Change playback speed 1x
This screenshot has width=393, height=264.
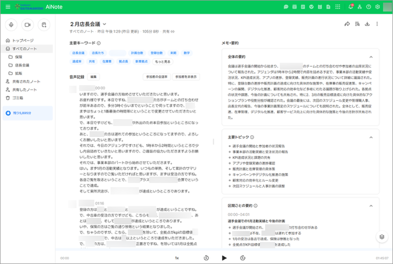click(x=177, y=258)
